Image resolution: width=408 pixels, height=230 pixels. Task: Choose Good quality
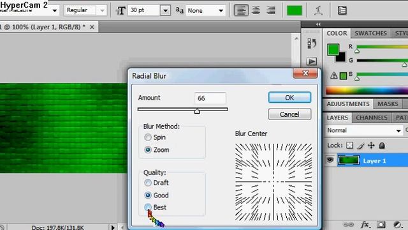coord(148,195)
